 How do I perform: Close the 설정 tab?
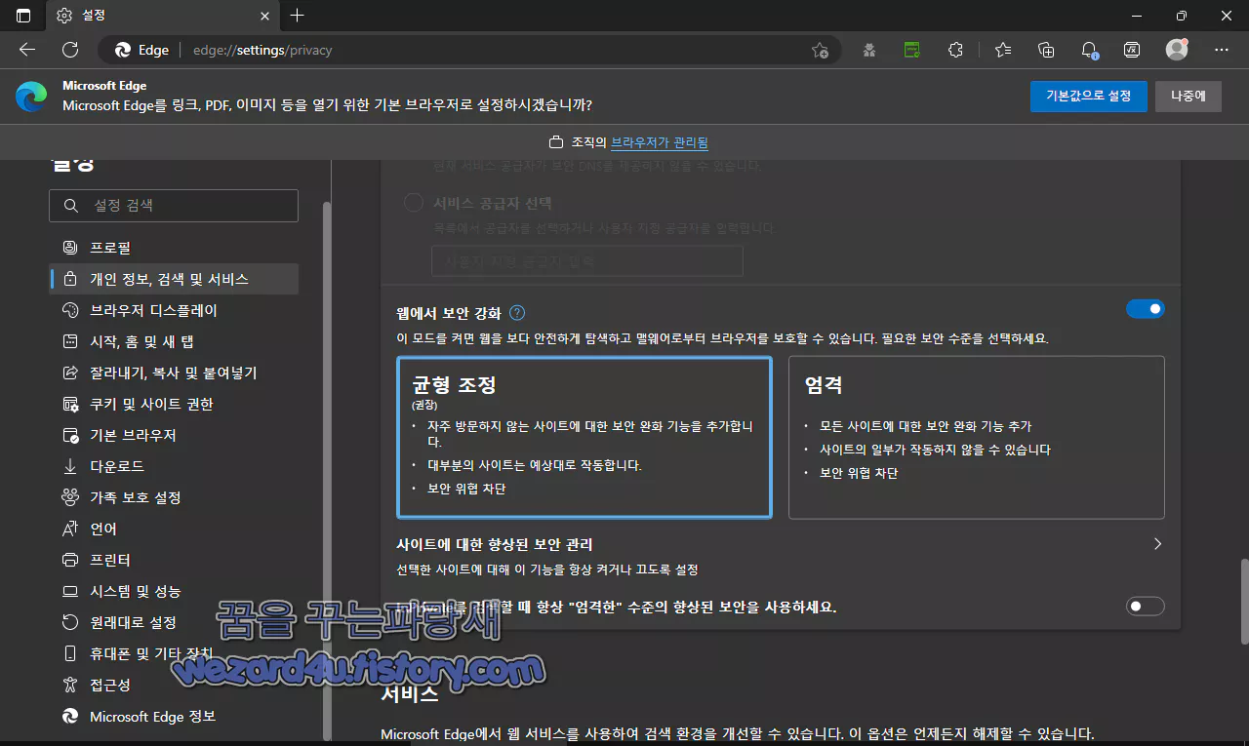[264, 16]
